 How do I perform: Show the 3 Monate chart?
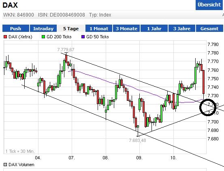(126, 29)
